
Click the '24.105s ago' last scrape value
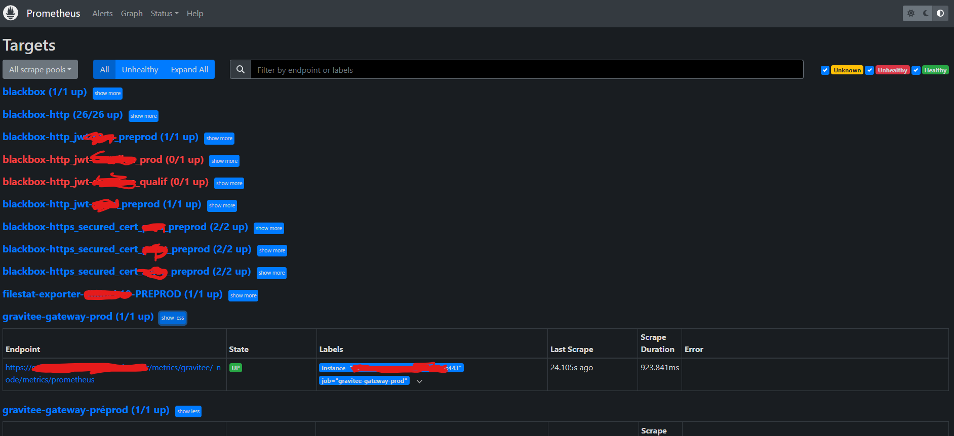point(572,368)
